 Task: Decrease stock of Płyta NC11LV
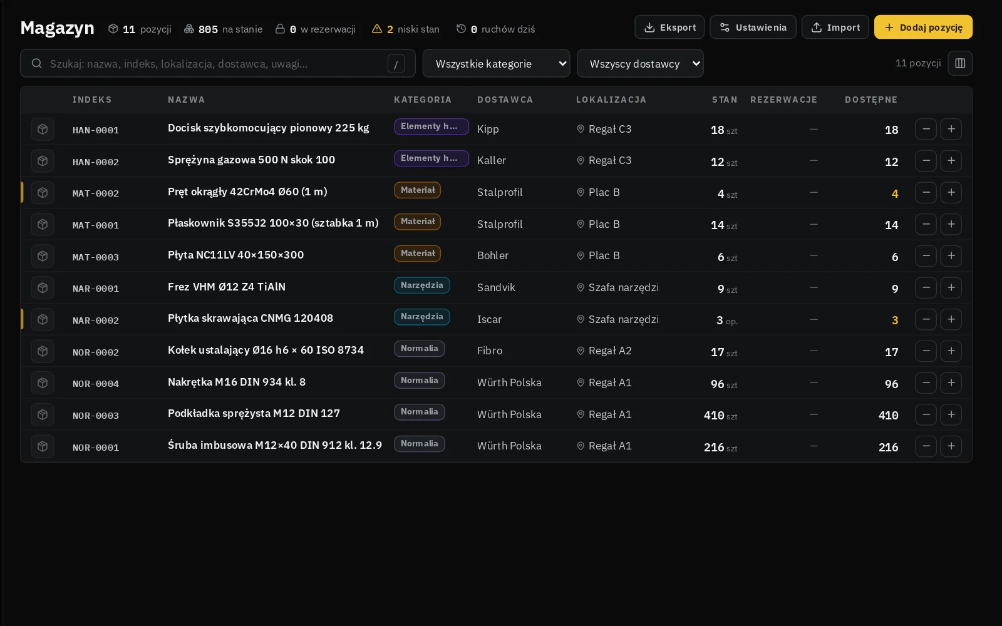pos(926,255)
